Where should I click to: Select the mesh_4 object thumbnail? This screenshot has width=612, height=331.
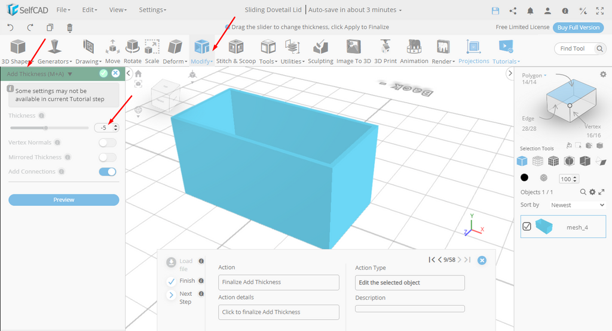pyautogui.click(x=544, y=226)
